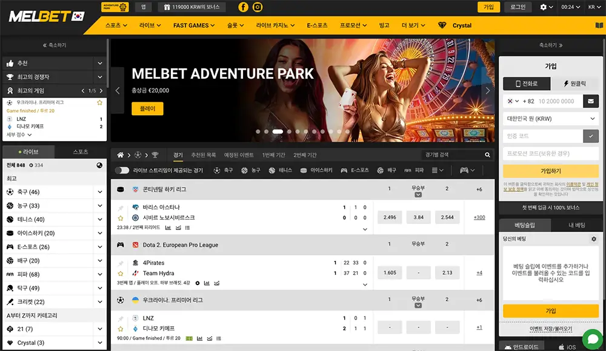The height and width of the screenshot is (351, 606).
Task: Go to next banner slide arrow
Action: 487,91
